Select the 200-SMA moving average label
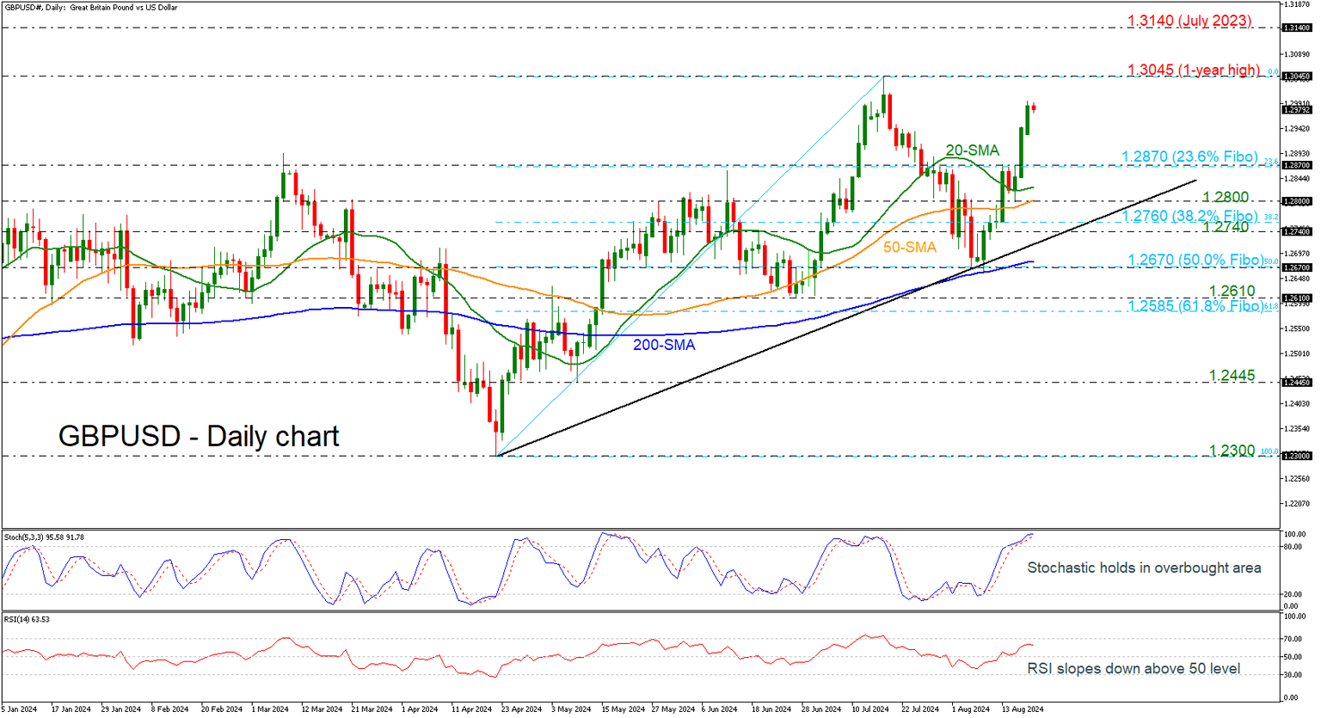 [667, 347]
